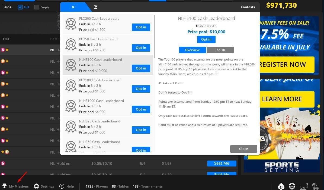Click ribbon badge icon of PLO1000 Cash Leaderboard
The height and width of the screenshot is (190, 324).
[x=71, y=86]
